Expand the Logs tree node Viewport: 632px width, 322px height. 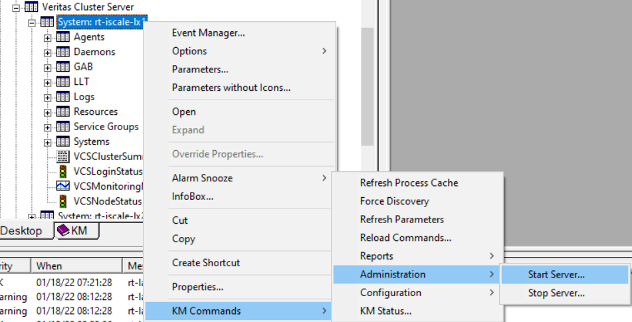click(x=48, y=97)
